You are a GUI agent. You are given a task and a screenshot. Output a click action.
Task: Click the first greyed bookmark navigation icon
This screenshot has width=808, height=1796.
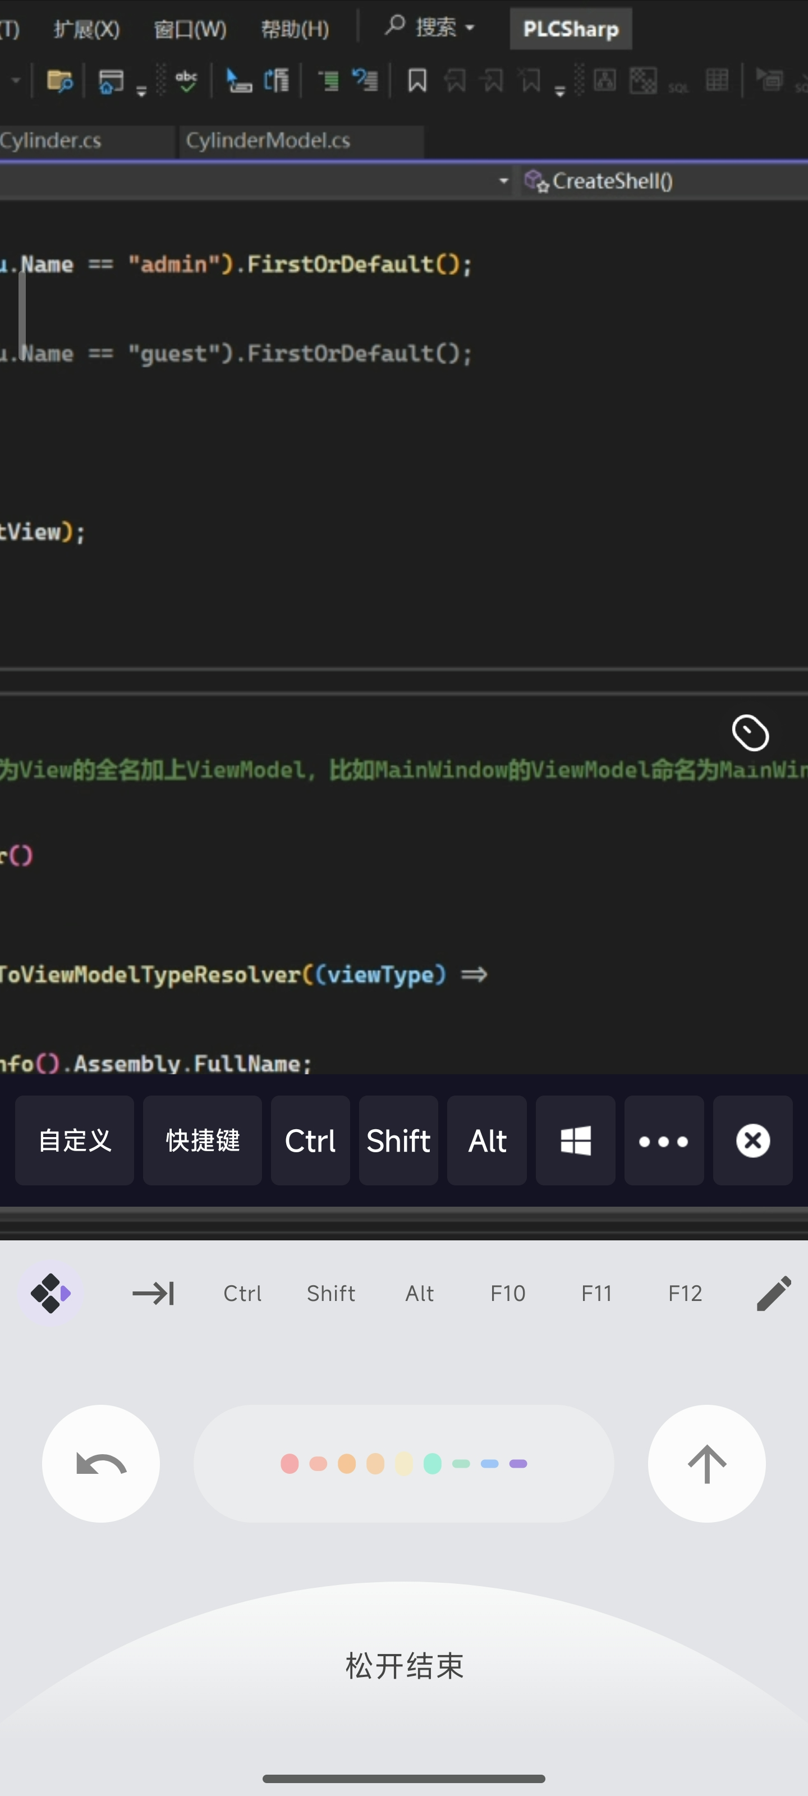click(x=454, y=81)
